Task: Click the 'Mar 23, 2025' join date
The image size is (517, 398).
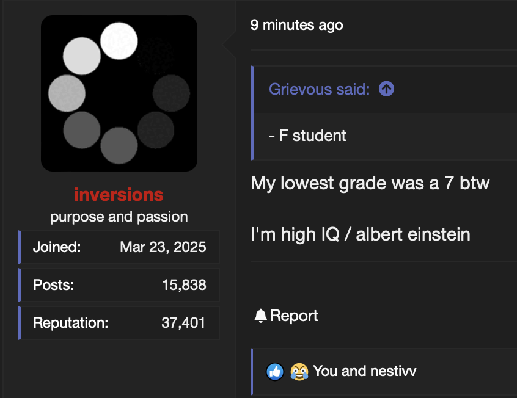Action: (x=163, y=247)
